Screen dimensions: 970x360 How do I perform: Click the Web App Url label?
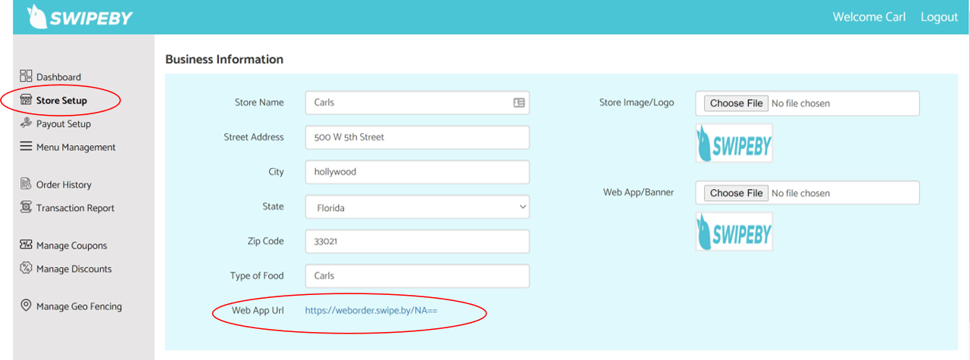(258, 310)
